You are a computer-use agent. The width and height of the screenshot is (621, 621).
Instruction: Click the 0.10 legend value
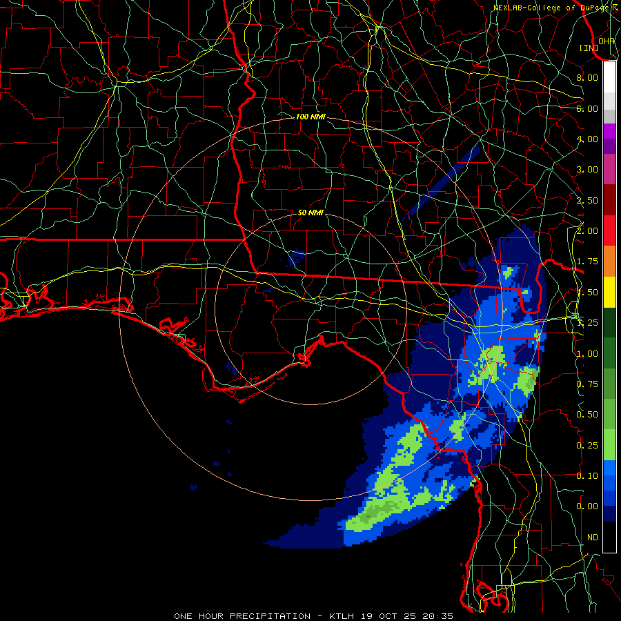pyautogui.click(x=587, y=476)
